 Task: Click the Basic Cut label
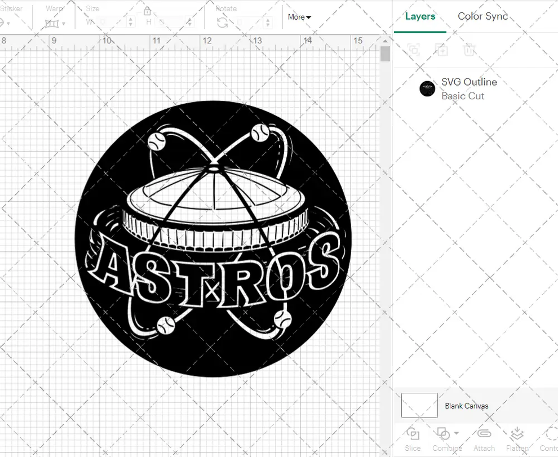click(x=462, y=96)
